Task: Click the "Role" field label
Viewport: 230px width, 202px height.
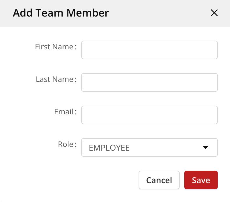Action: 66,144
